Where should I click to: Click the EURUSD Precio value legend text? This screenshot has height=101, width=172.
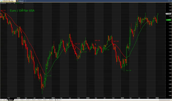pyautogui.click(x=8, y=3)
